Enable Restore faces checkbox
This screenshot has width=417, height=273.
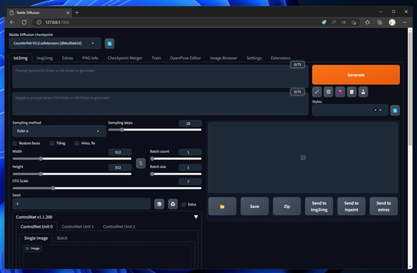pos(15,143)
